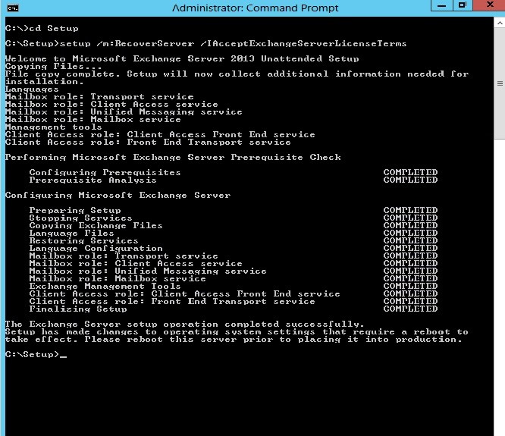Click 'Stopping Services' row
505x436 pixels.
(234, 218)
